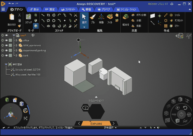This screenshot has height=136, width=193.
Task: Toggle the target icon beside NEW_apartment
Action: pyautogui.click(x=3, y=45)
